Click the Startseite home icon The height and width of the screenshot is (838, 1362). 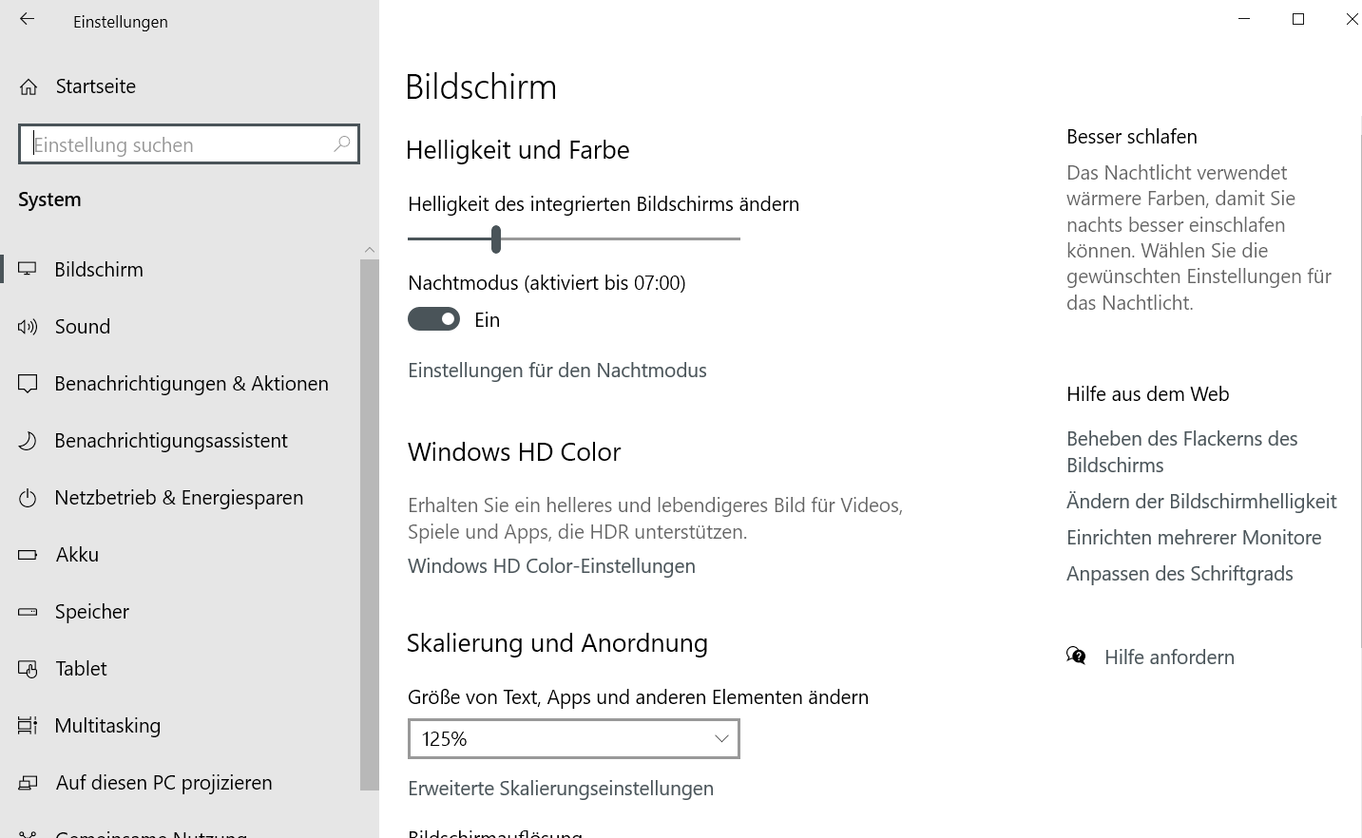(x=29, y=87)
